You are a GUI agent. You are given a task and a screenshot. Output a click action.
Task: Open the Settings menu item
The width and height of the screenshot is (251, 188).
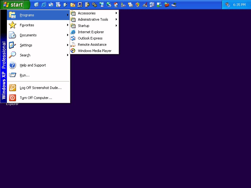[x=26, y=45]
